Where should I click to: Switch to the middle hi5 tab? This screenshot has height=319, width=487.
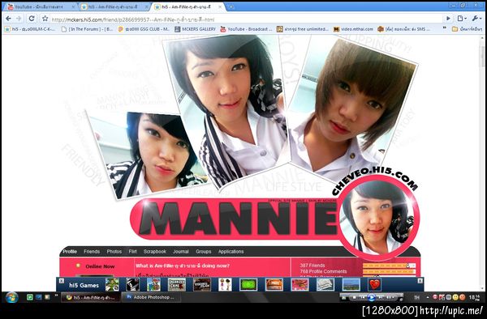113,6
